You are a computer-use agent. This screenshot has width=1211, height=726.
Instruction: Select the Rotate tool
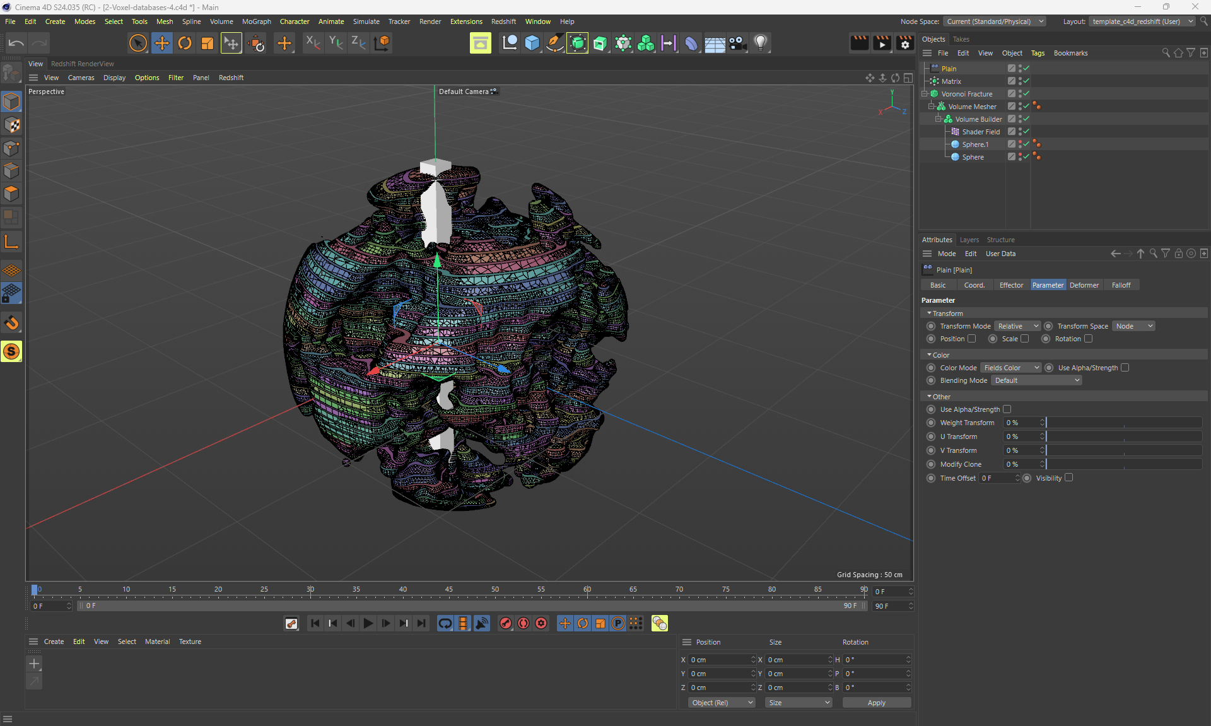[x=185, y=43]
